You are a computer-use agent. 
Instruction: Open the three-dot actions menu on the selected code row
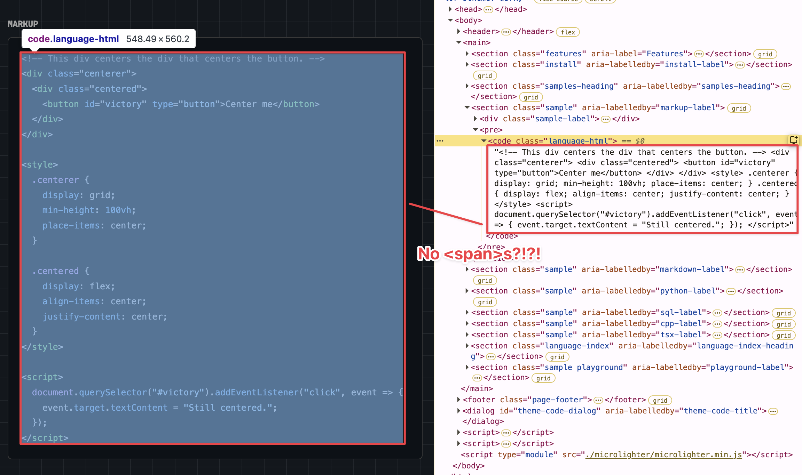[440, 141]
